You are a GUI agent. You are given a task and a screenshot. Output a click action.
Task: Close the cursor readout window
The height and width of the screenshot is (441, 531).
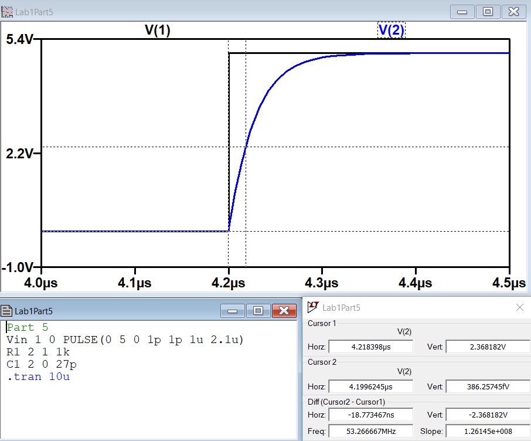(x=519, y=307)
